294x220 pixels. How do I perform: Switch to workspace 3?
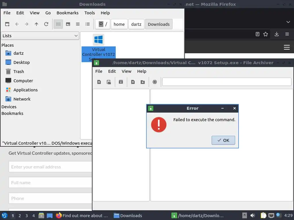27,216
